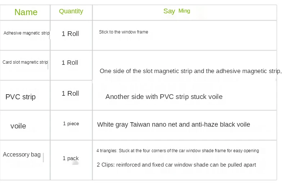Select the PVC strip name cell
Screen dimensions: 284x186
21,97
